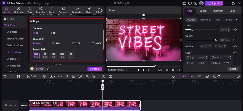Adjust Position X value stepper
The width and height of the screenshot is (243, 111).
[210, 46]
